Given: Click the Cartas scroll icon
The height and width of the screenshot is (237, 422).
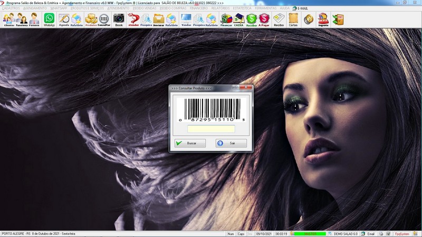Looking at the screenshot, I should click(293, 19).
